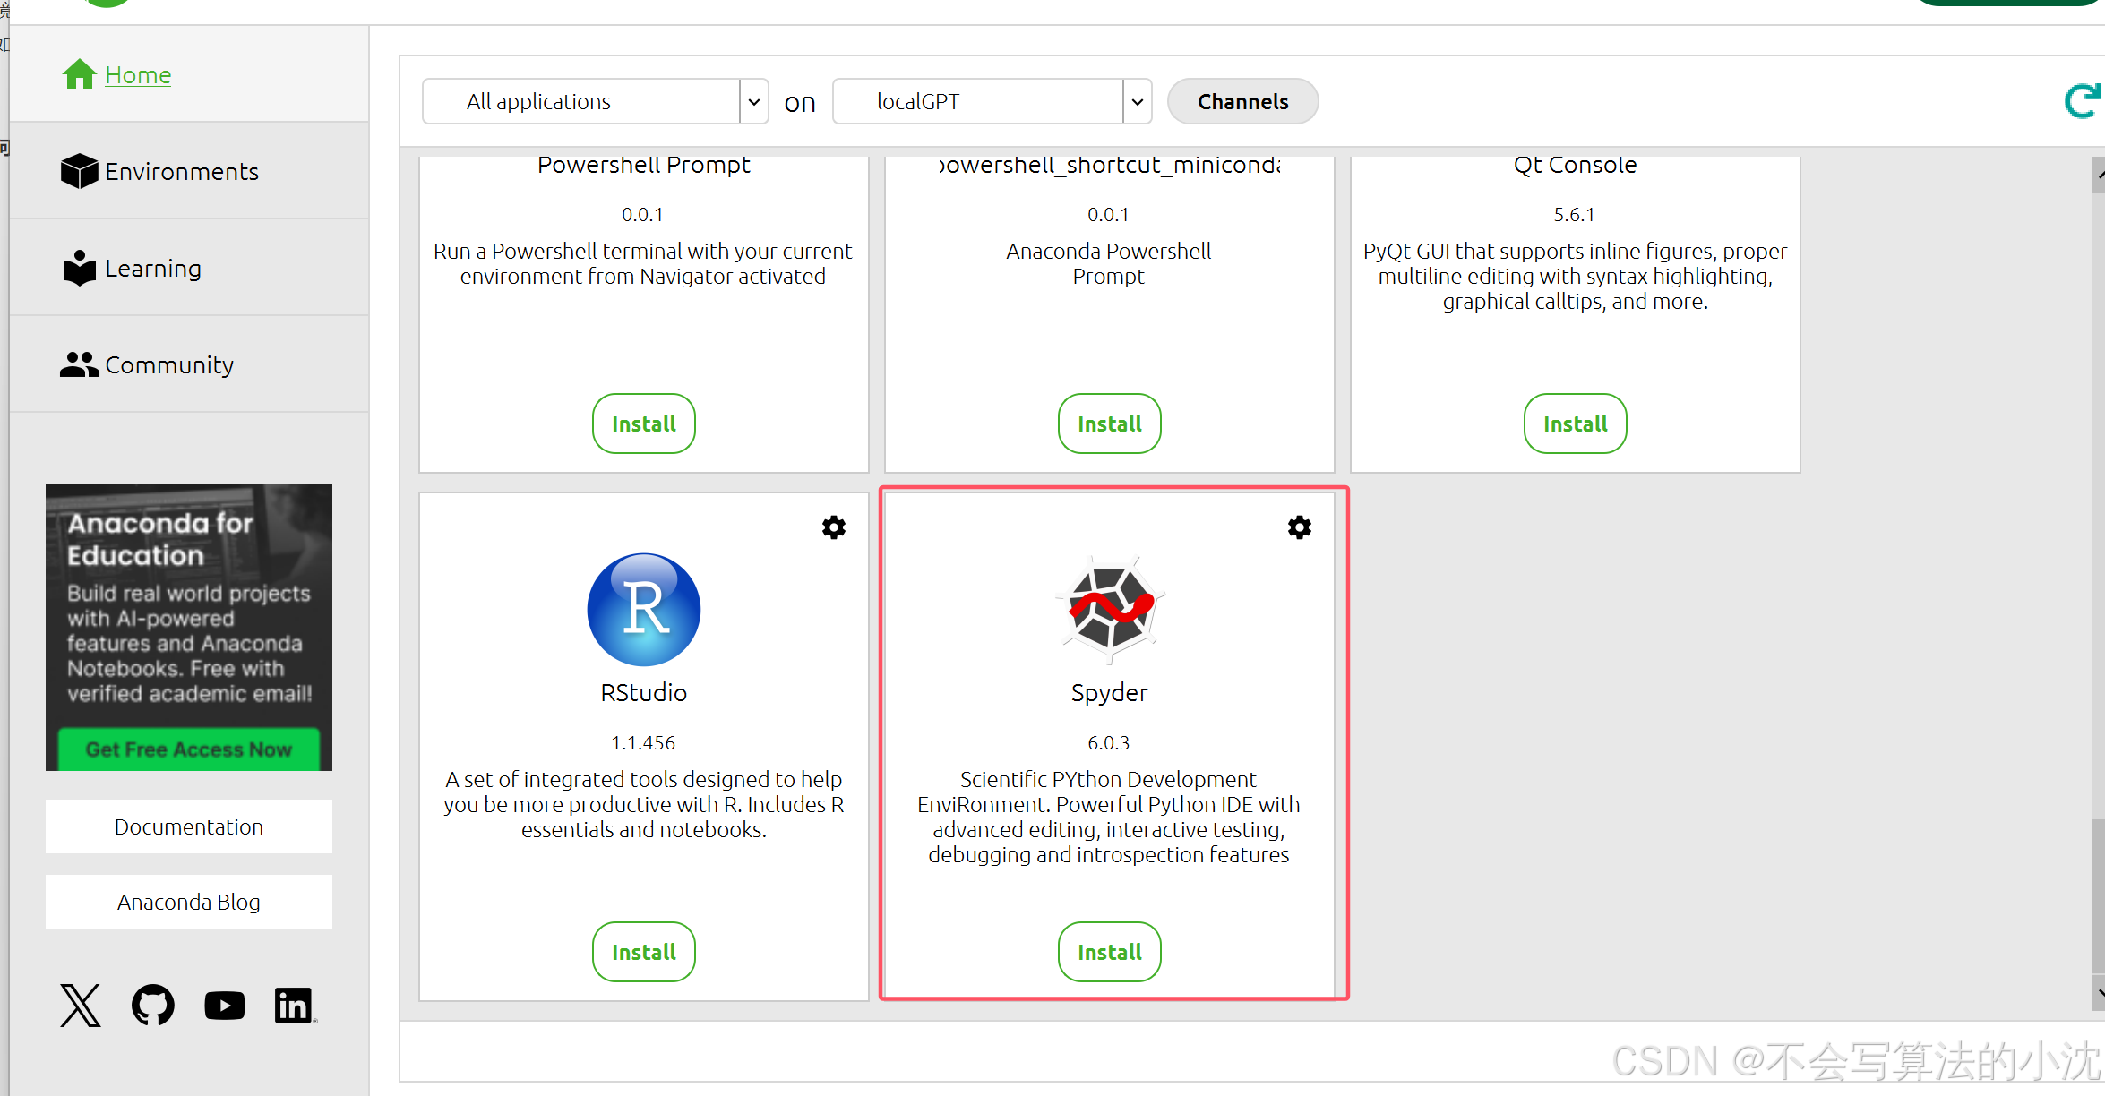Click the Channels button
Viewport: 2105px width, 1096px height.
coord(1242,101)
